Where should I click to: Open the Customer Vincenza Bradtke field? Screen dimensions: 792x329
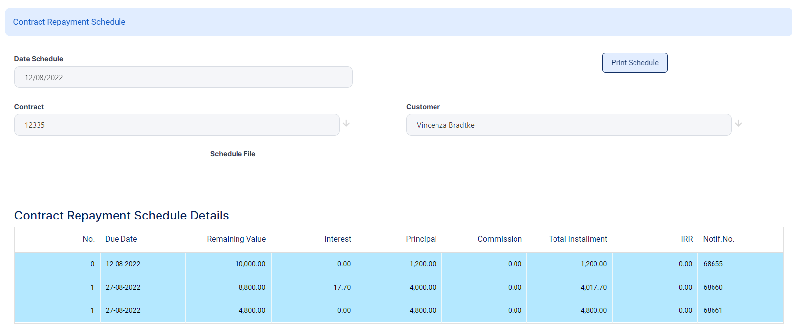pos(568,125)
